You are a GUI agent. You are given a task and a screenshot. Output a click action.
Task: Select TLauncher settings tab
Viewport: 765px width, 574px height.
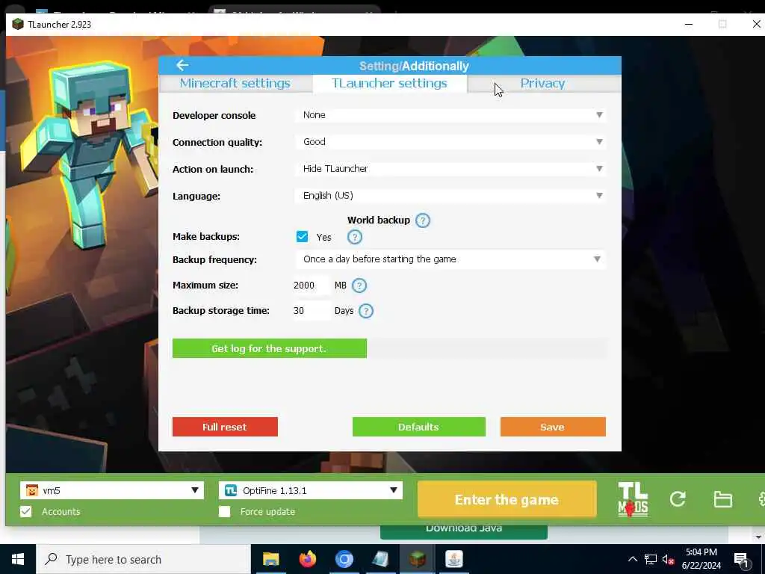pyautogui.click(x=389, y=84)
